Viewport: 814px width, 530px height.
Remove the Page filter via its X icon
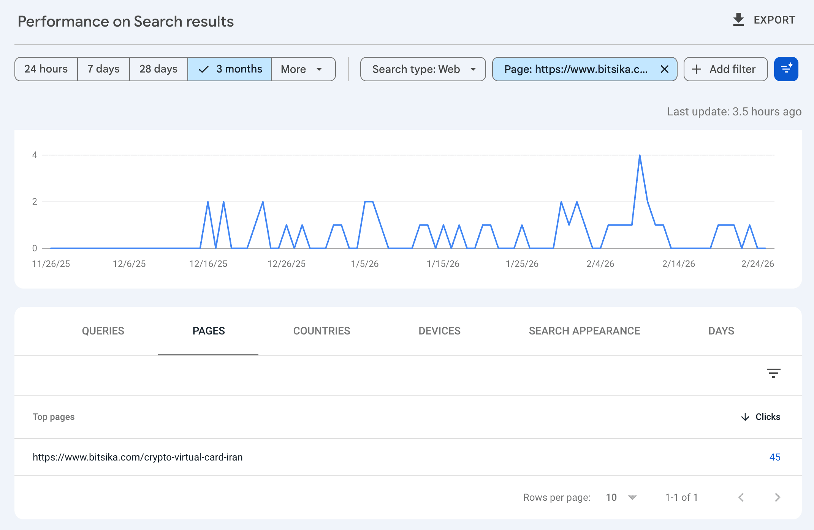(x=665, y=69)
